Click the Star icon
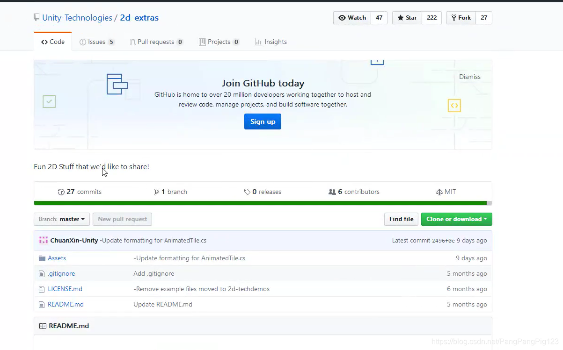Viewport: 563px width, 350px height. (x=401, y=18)
